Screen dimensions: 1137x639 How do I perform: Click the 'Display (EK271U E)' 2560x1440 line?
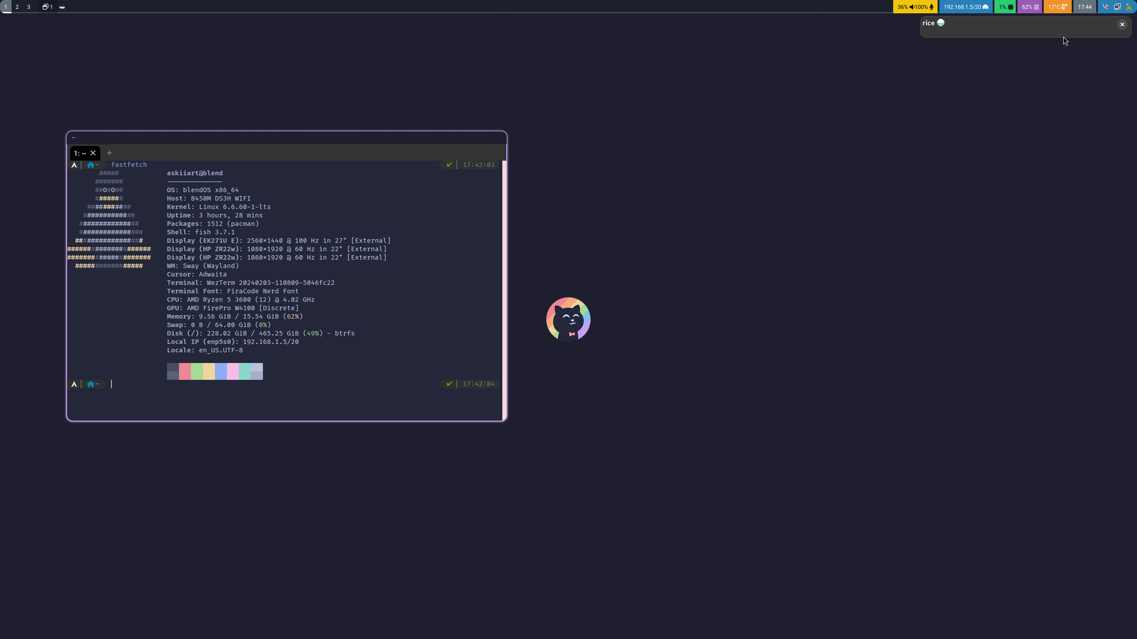point(279,241)
